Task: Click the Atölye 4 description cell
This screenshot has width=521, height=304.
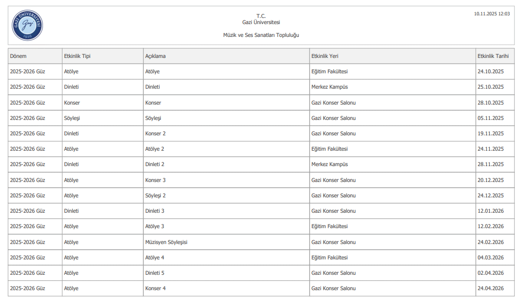Action: point(155,257)
